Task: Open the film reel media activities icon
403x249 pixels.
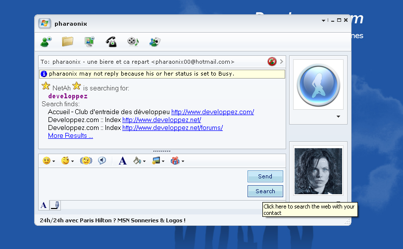Action: coord(133,42)
